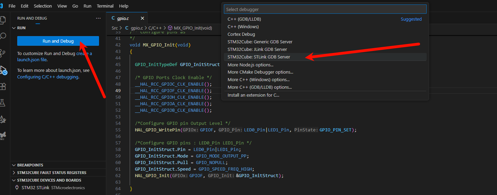Collapse the RUN section
The width and height of the screenshot is (497, 195).
[x=14, y=28]
